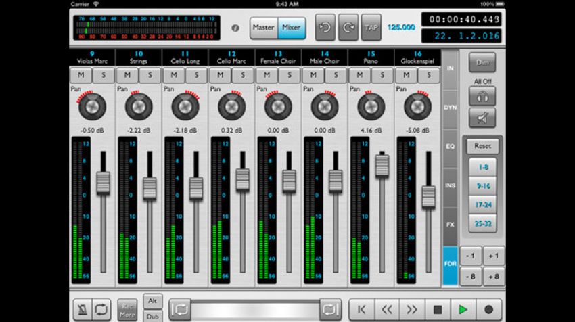Open the info icon
This screenshot has height=322, width=575.
point(235,28)
